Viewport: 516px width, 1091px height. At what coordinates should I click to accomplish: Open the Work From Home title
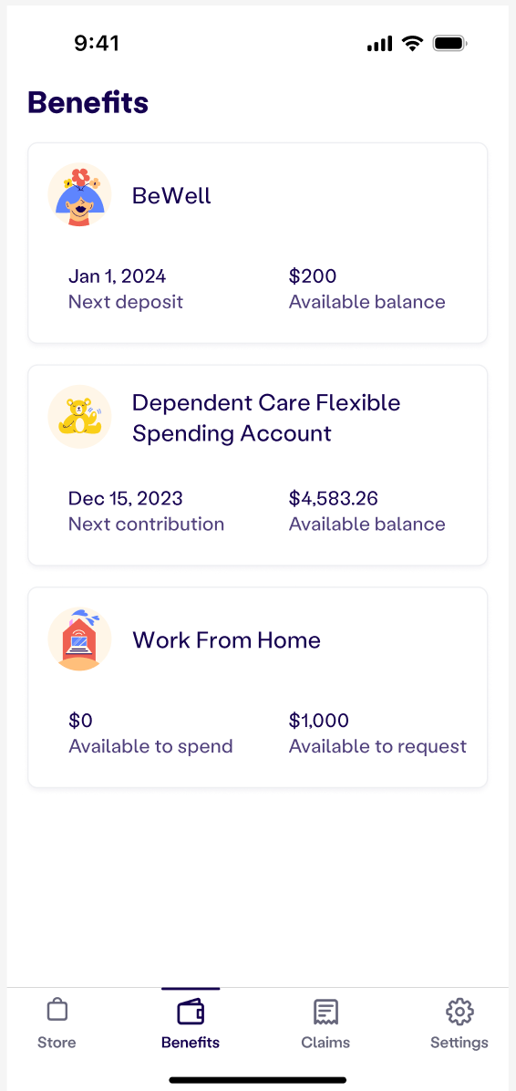click(227, 639)
